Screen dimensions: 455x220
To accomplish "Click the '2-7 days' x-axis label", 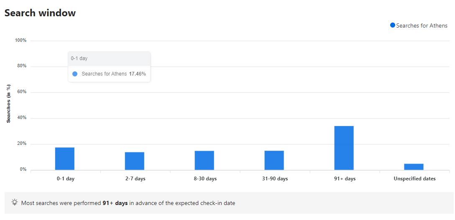I will [x=135, y=179].
